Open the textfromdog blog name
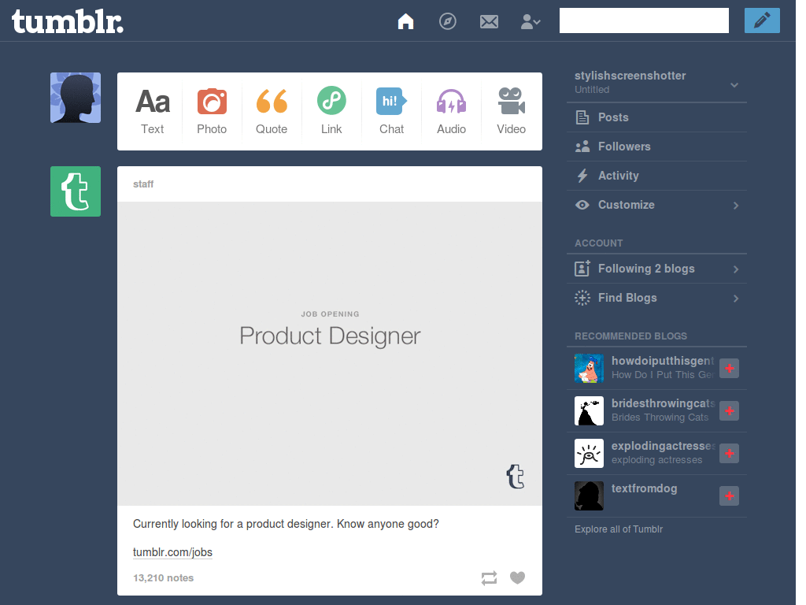This screenshot has width=806, height=605. [644, 488]
